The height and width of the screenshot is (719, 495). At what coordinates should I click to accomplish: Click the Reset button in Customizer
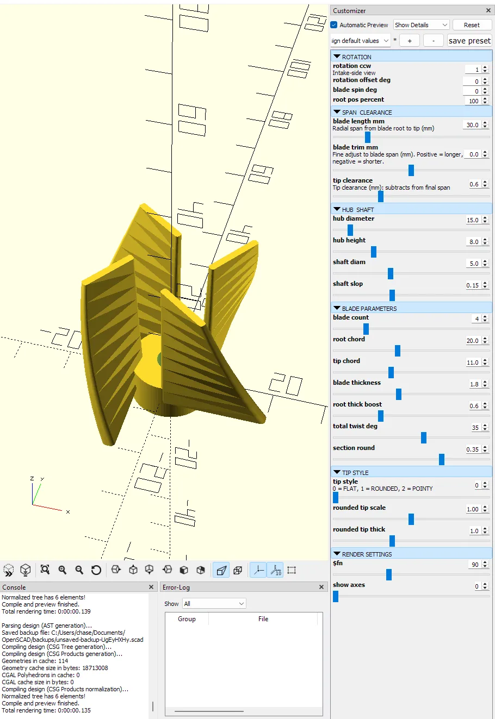(472, 25)
